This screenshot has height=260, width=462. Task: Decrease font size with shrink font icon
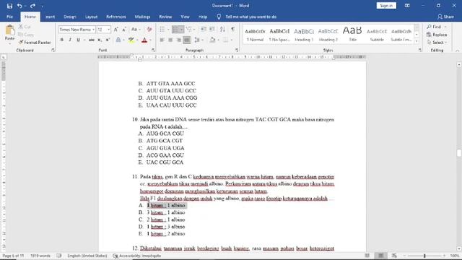tap(124, 30)
